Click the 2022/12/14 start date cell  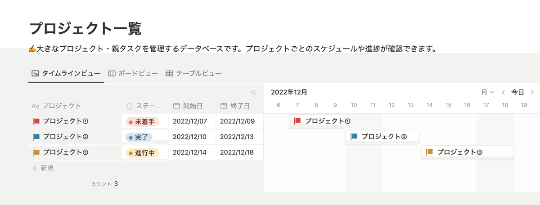click(189, 152)
